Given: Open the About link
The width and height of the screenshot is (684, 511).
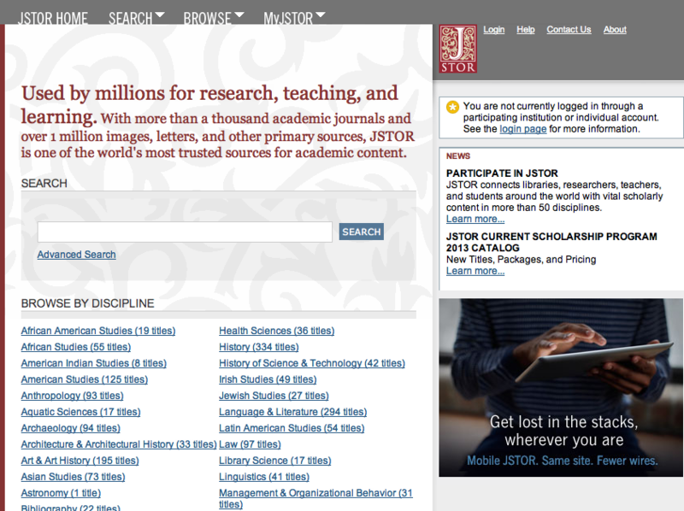Looking at the screenshot, I should 615,30.
